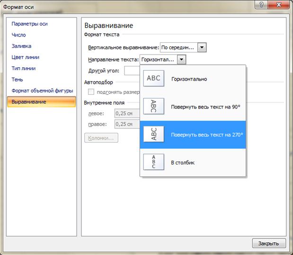Select the Тип линии section
This screenshot has height=255, width=293.
coord(24,68)
